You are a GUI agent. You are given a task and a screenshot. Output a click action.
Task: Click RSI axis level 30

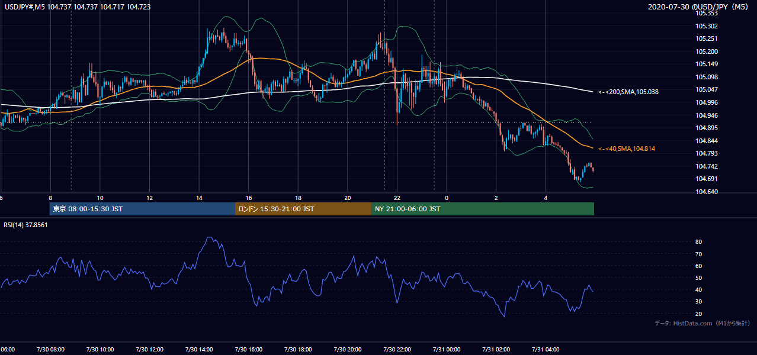[x=698, y=302]
